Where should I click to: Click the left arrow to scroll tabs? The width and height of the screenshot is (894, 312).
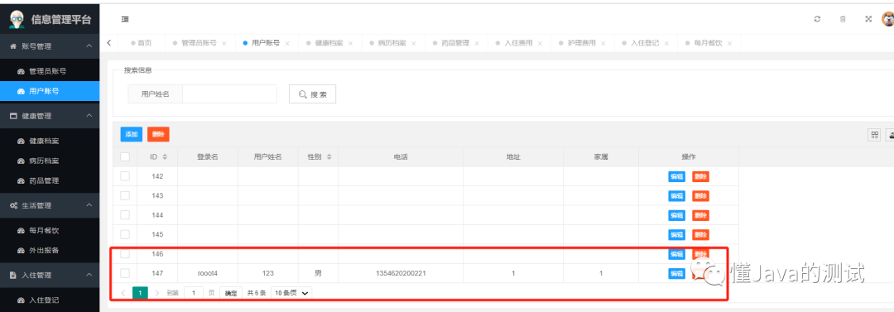pyautogui.click(x=109, y=43)
